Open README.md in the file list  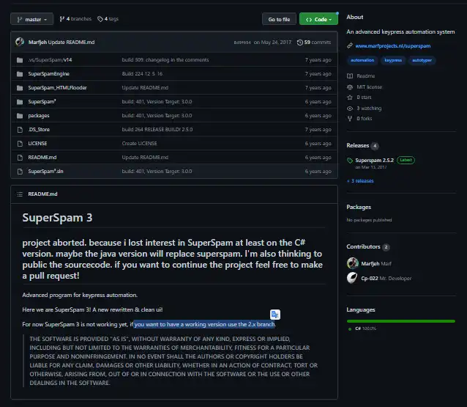pyautogui.click(x=42, y=157)
